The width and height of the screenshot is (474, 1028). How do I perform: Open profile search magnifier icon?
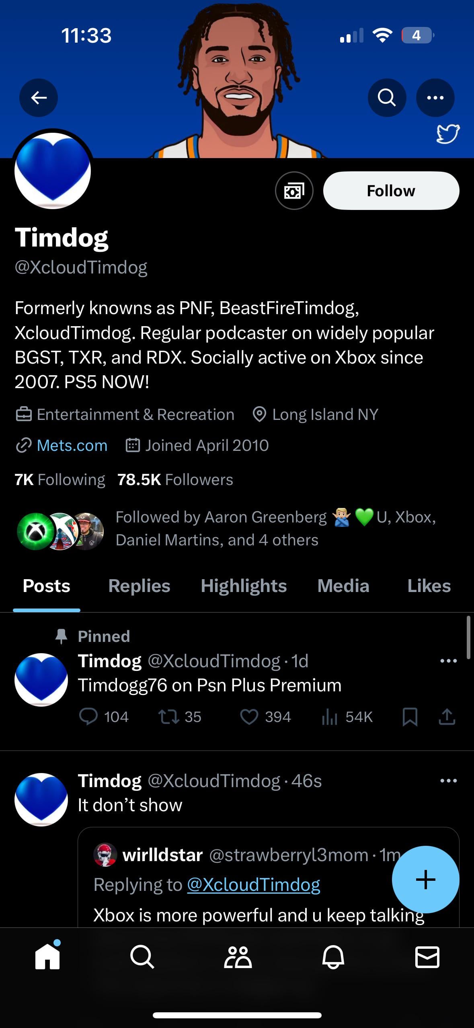[x=387, y=98]
